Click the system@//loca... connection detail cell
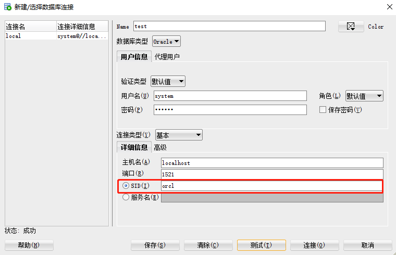The width and height of the screenshot is (396, 255). click(x=82, y=36)
